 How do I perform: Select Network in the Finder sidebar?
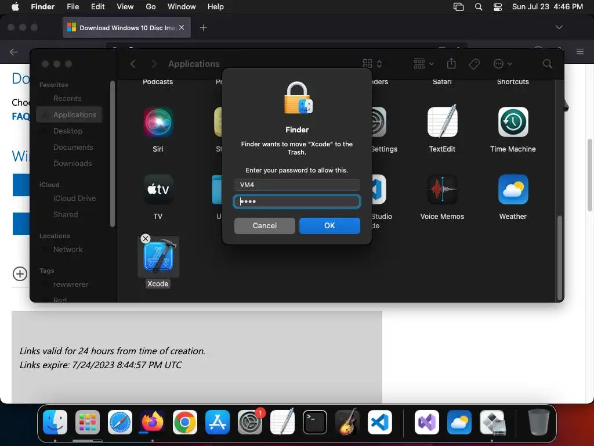[68, 250]
